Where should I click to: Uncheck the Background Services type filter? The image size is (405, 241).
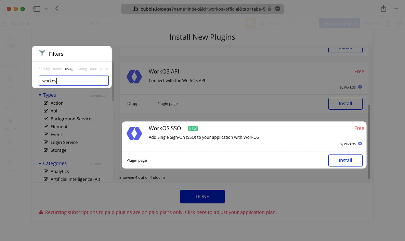[46, 119]
